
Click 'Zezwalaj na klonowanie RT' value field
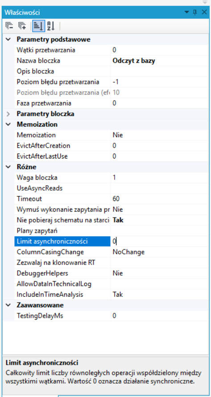[x=159, y=263]
